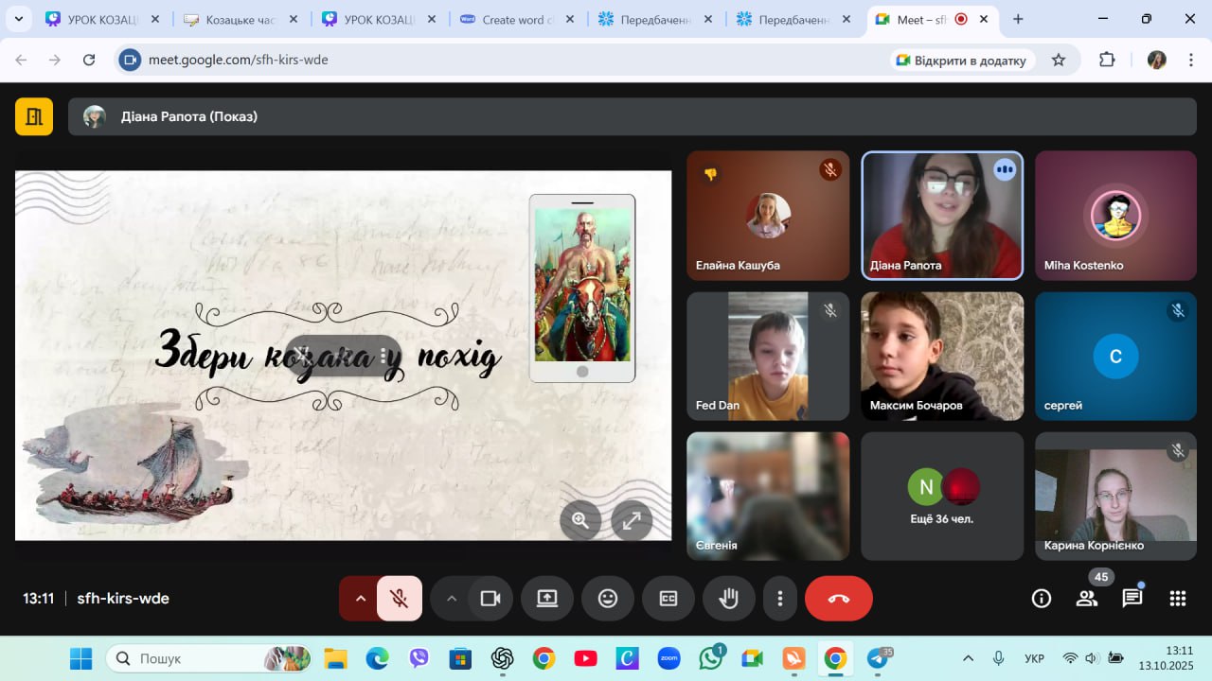
Task: Click the Максим Бочаров video tile
Action: pos(942,356)
